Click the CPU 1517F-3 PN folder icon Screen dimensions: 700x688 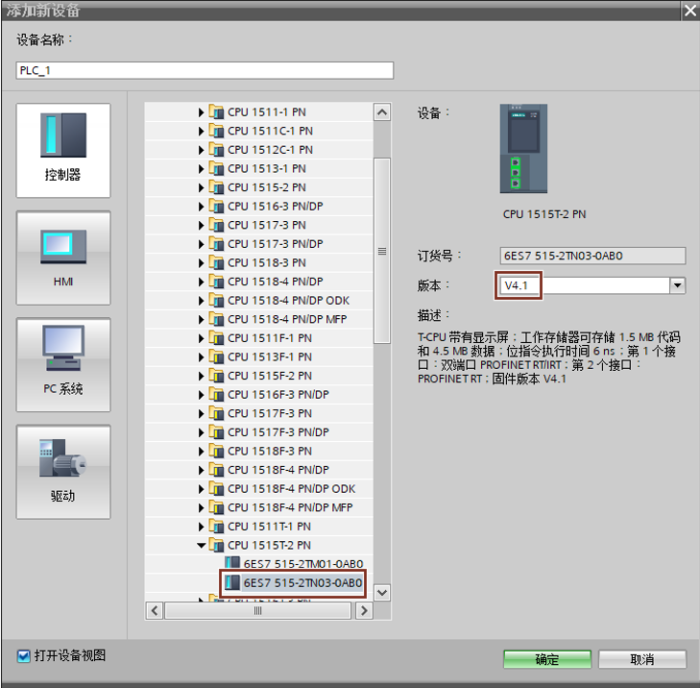click(216, 413)
